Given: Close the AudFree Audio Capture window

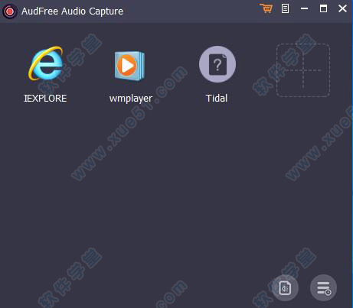Looking at the screenshot, I should coord(342,8).
